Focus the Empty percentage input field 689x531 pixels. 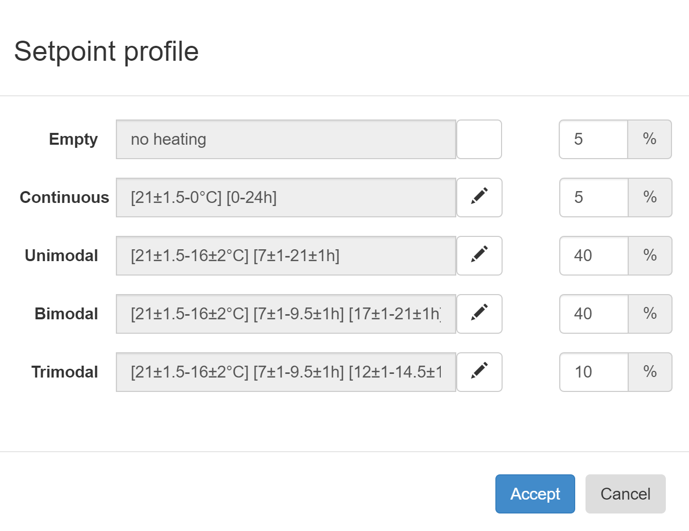[593, 139]
